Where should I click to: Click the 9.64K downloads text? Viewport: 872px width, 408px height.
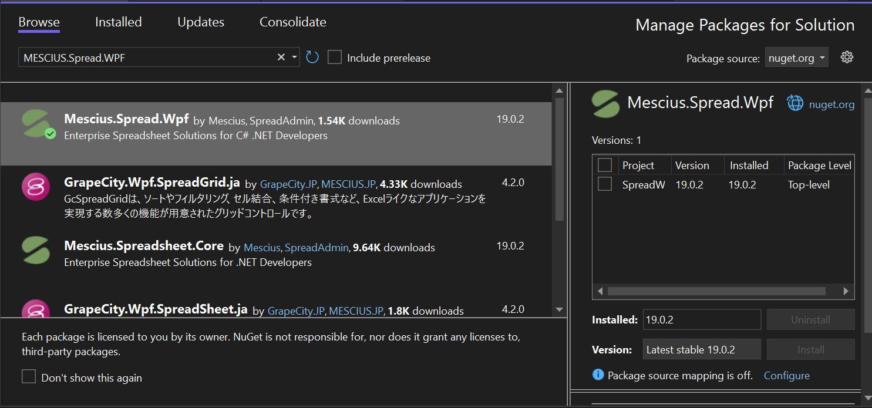(394, 248)
